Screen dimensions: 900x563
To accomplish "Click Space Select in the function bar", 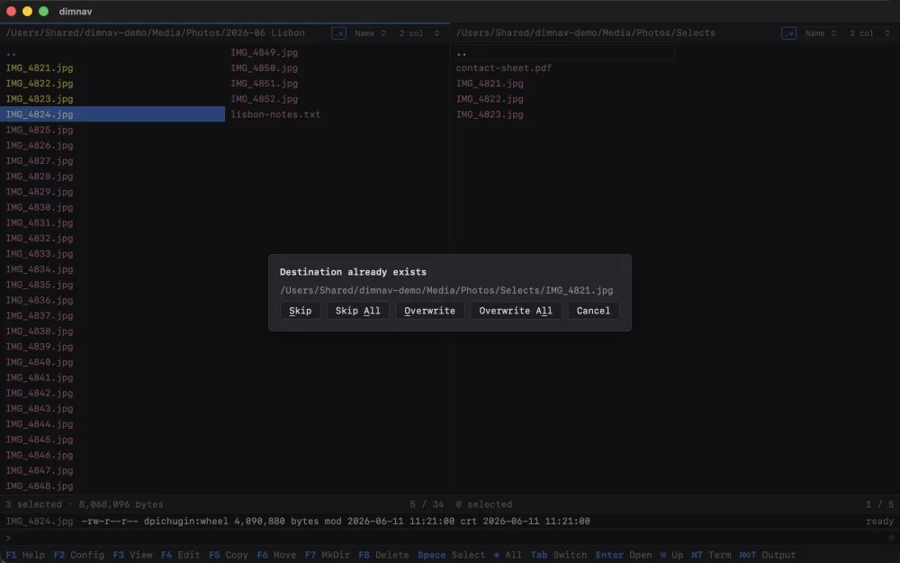I will (451, 555).
